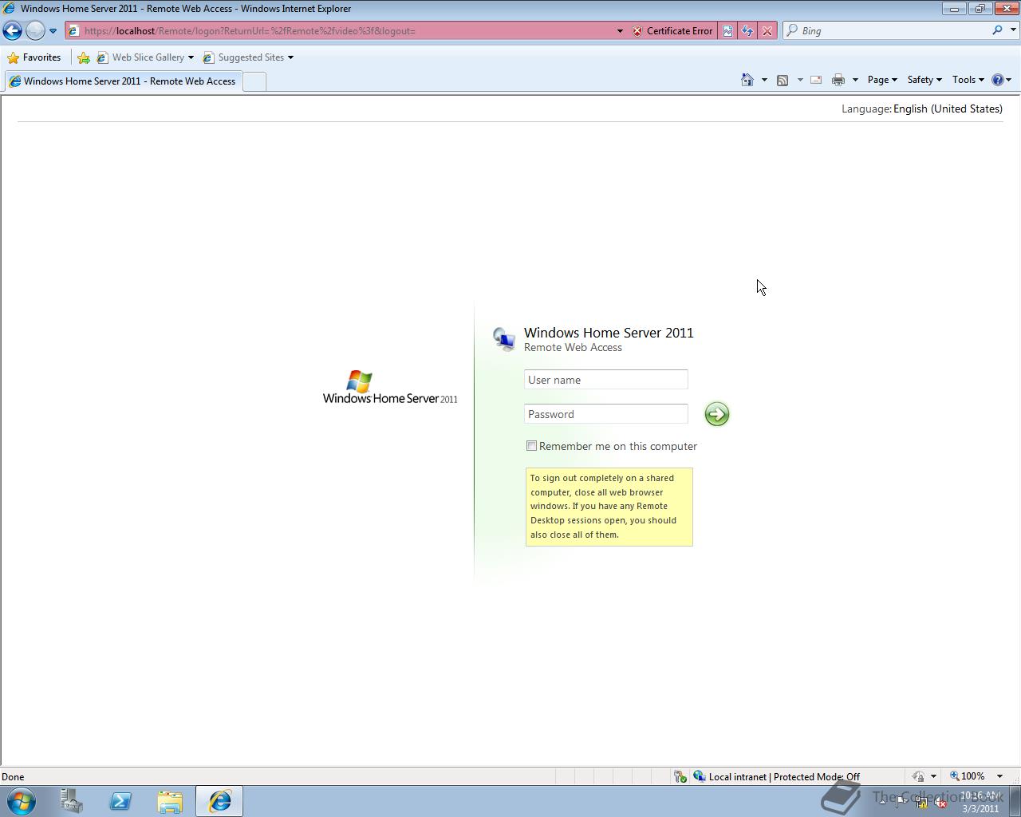The height and width of the screenshot is (817, 1021).
Task: Expand the address bar URL dropdown
Action: pos(620,31)
